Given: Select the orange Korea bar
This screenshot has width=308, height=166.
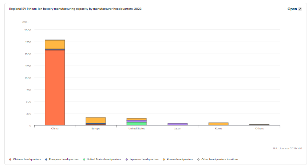Looking at the screenshot, I should click(218, 124).
